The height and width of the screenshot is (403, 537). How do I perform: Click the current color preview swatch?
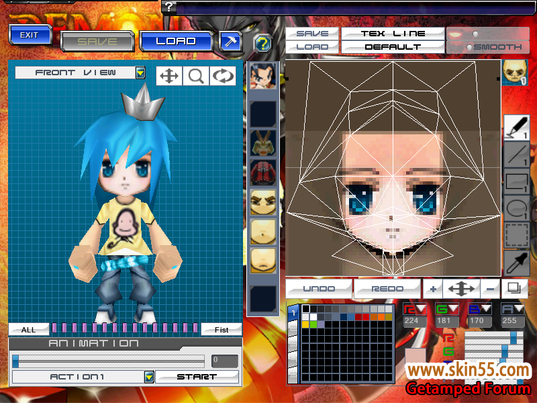pyautogui.click(x=416, y=357)
